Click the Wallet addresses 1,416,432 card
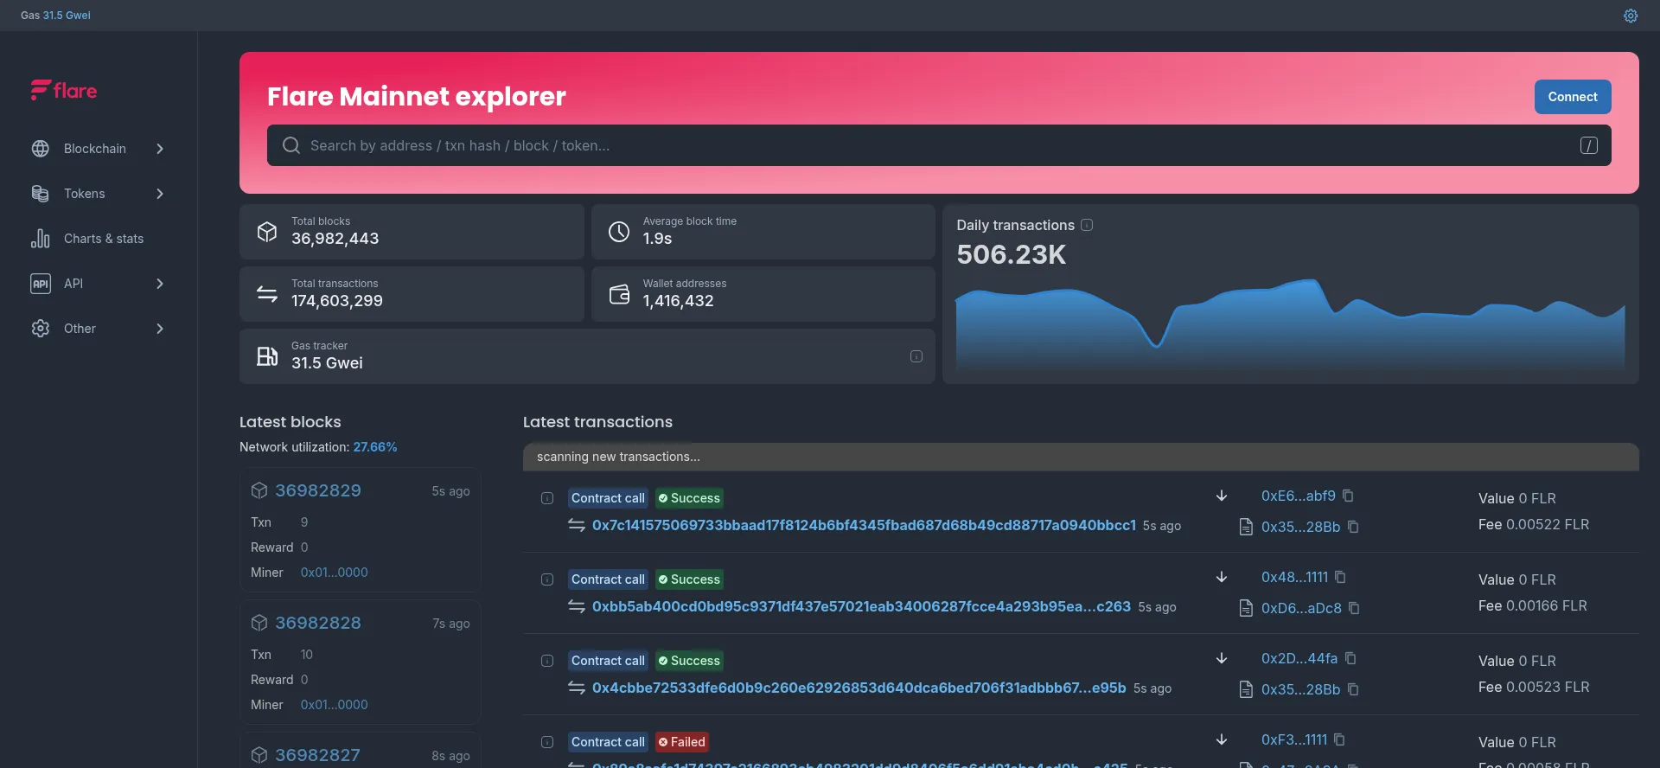The width and height of the screenshot is (1660, 768). point(763,294)
